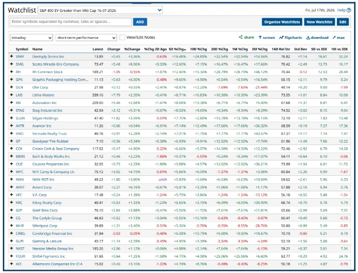Sort by 5D %Chg column header
The image size is (358, 273).
(x=177, y=49)
